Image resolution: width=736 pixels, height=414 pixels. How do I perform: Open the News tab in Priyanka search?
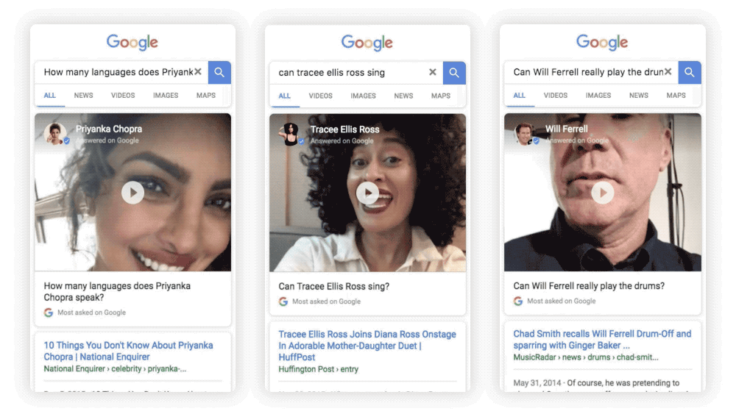(83, 96)
